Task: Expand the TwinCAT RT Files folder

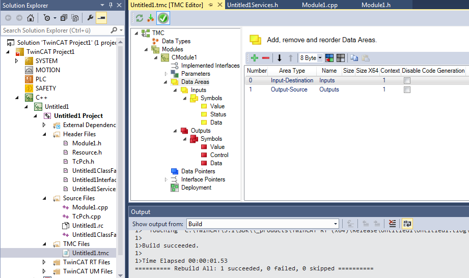Action: tap(44, 262)
